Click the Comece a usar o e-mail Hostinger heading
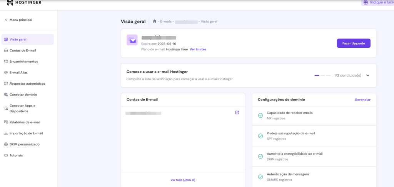 coord(157,72)
